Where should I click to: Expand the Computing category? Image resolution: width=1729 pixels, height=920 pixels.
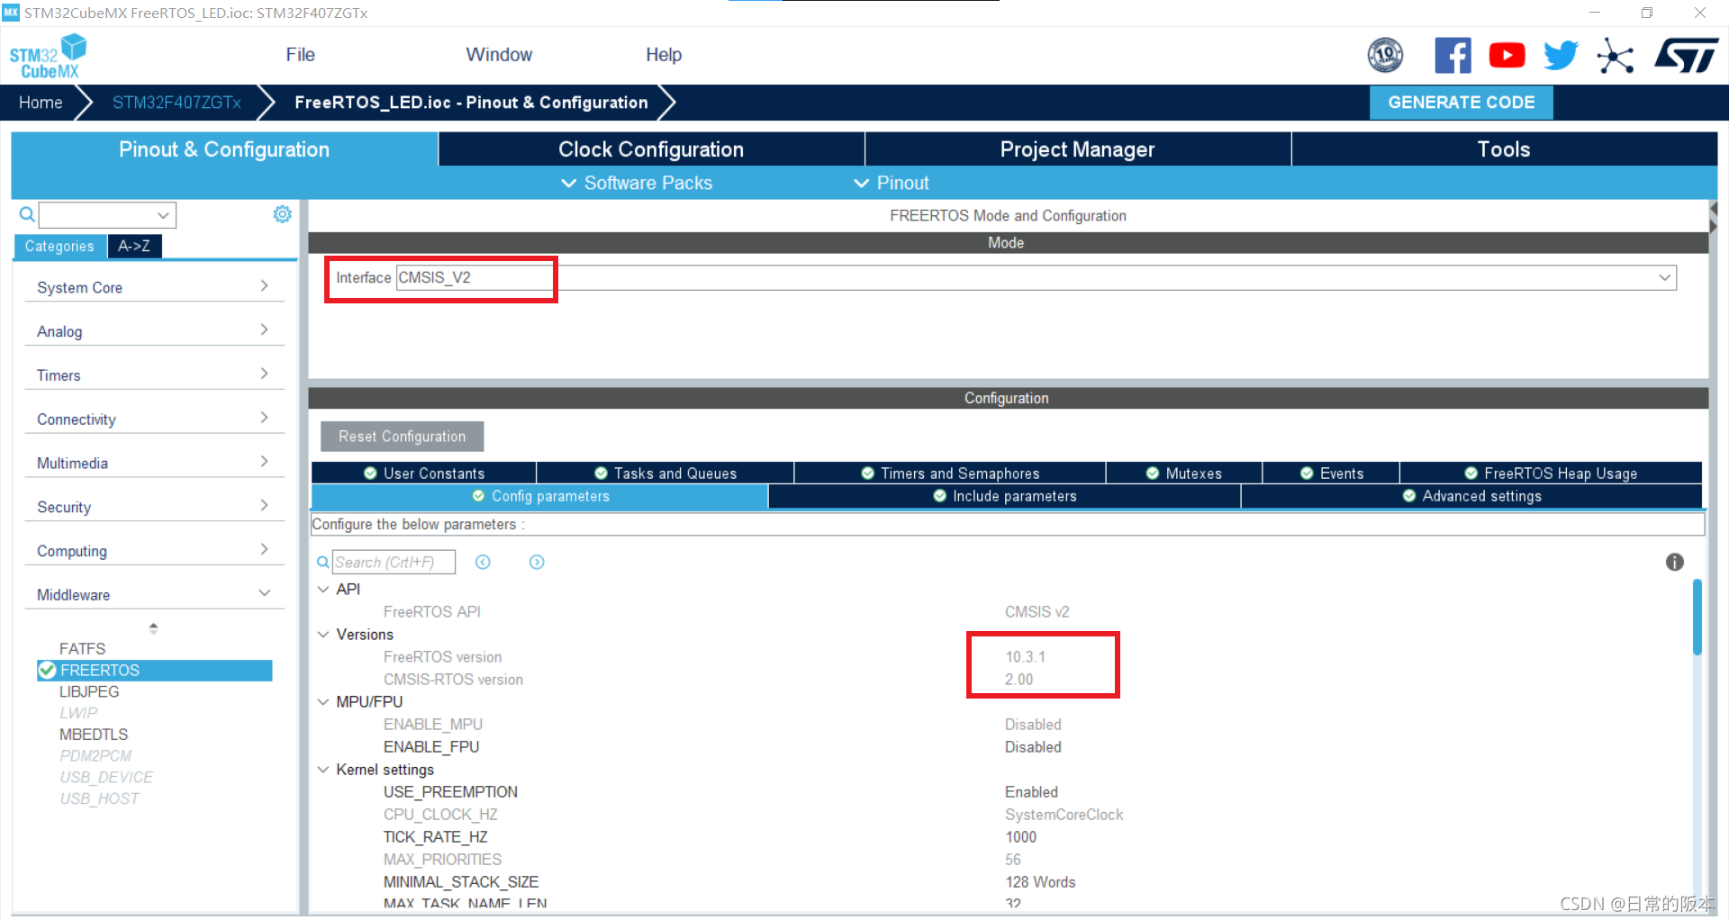(x=153, y=551)
